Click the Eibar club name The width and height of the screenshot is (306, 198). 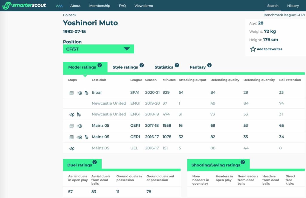tap(97, 92)
